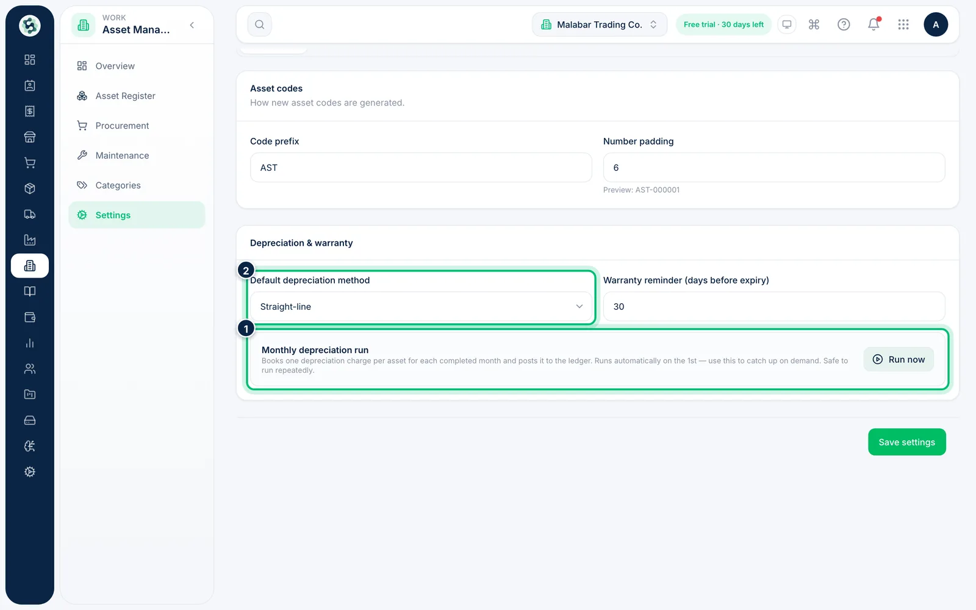
Task: Open the delivery truck icon in left rail
Action: coord(30,214)
